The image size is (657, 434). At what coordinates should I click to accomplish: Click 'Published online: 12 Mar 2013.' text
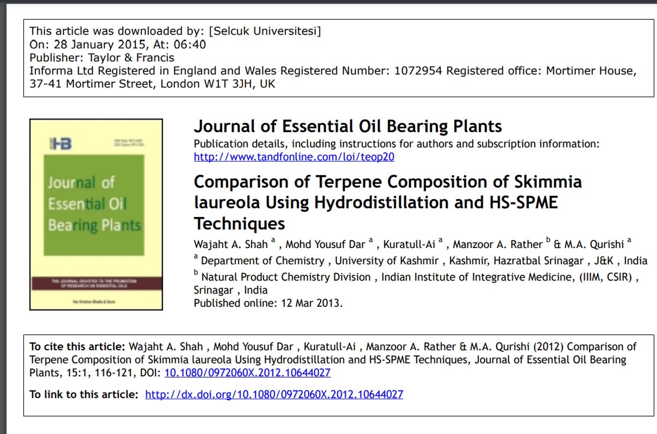tap(268, 303)
